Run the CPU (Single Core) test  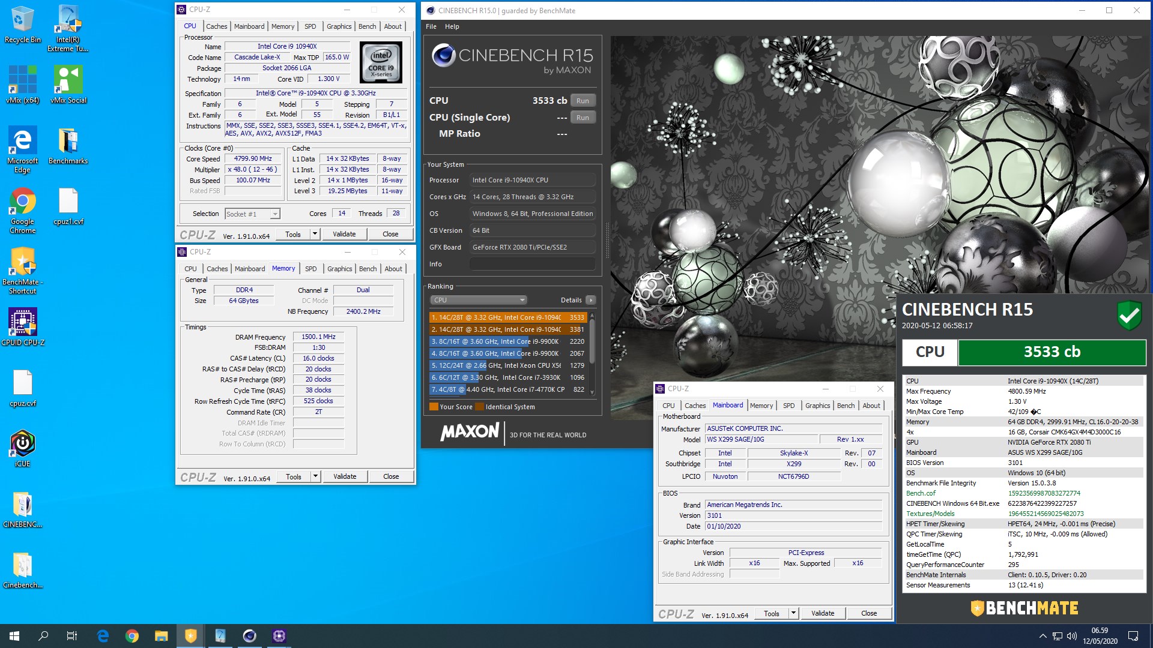(583, 118)
